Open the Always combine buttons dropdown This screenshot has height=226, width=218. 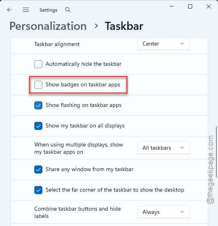coord(164,212)
